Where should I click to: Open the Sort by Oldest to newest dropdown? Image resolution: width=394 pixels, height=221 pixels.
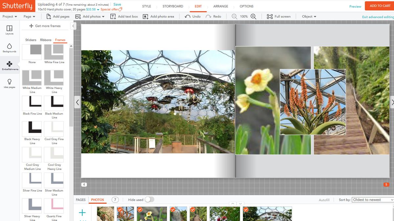[373, 200]
